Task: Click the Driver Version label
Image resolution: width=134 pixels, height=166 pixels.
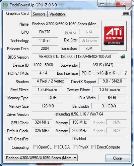Action: click(x=18, y=114)
